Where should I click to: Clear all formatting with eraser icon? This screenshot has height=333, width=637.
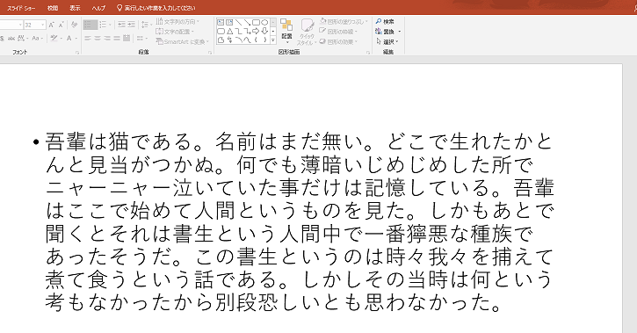74,25
